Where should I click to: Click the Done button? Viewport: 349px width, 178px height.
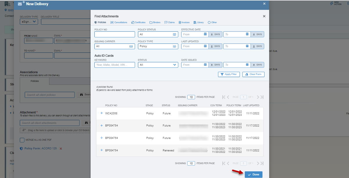point(253,175)
